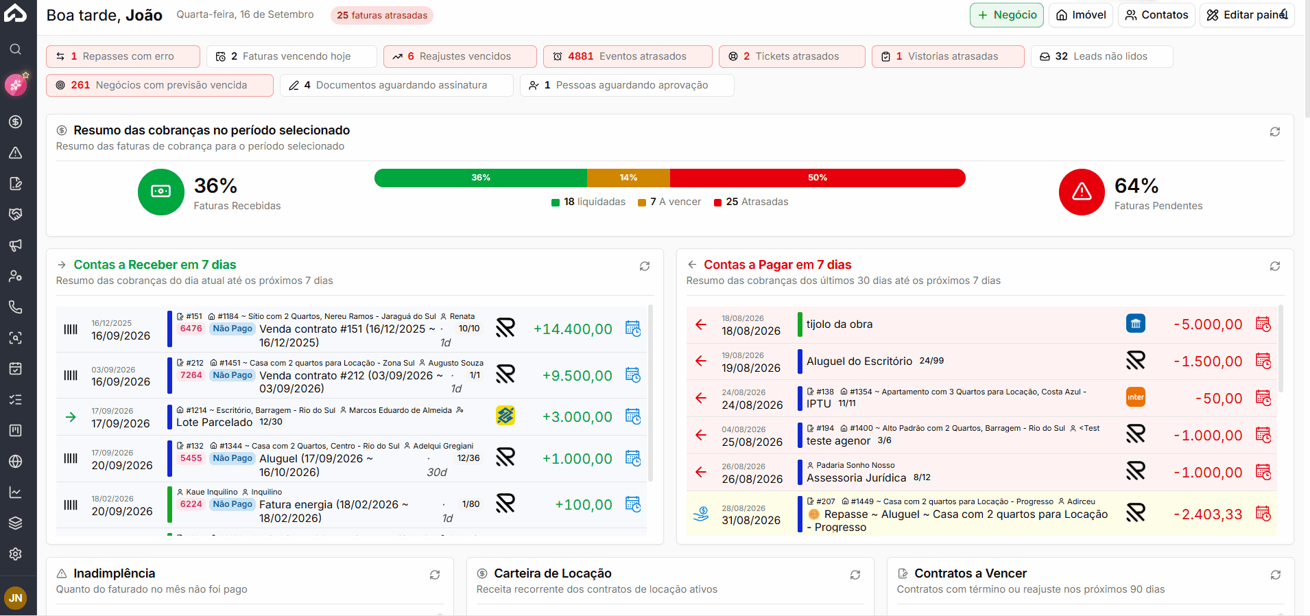The width and height of the screenshot is (1310, 616).
Task: Open 4881 Eventos atrasados alert
Action: [x=628, y=56]
